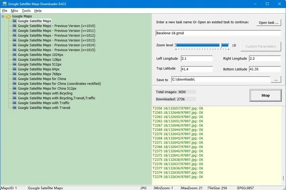Screen dimensions: 286x190
Task: Collapse the Google Maps tree node
Action: pyautogui.click(x=3, y=16)
